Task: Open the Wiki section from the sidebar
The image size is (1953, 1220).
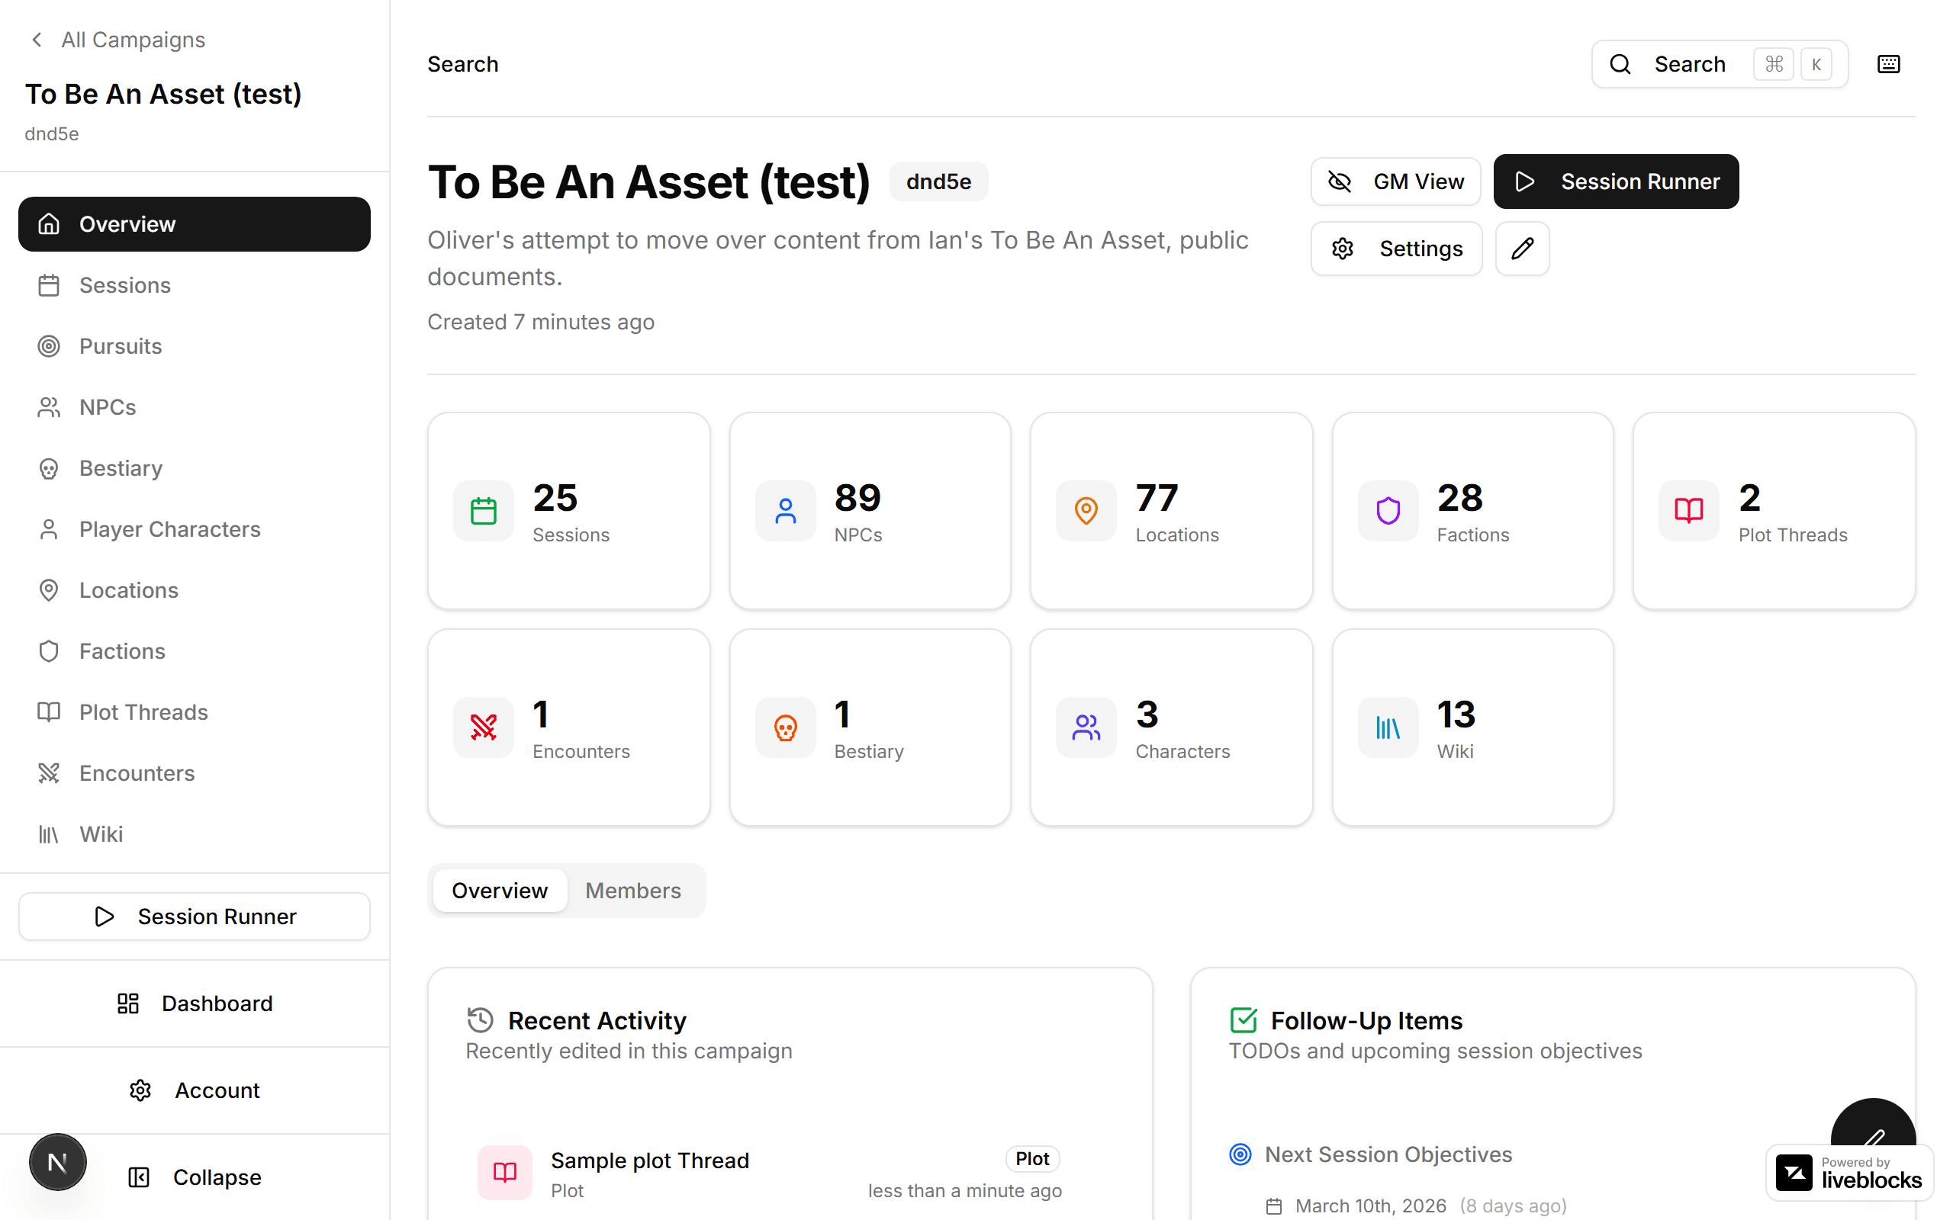Action: click(100, 834)
